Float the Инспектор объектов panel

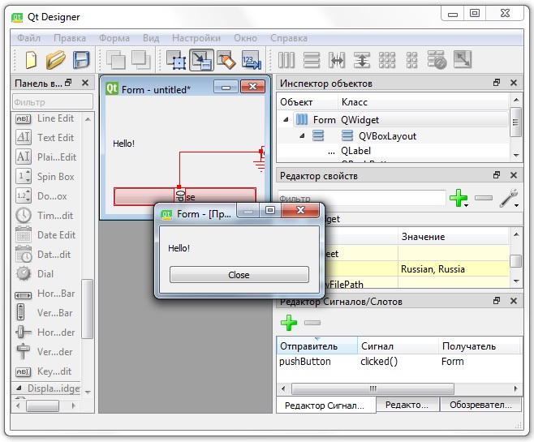(497, 83)
